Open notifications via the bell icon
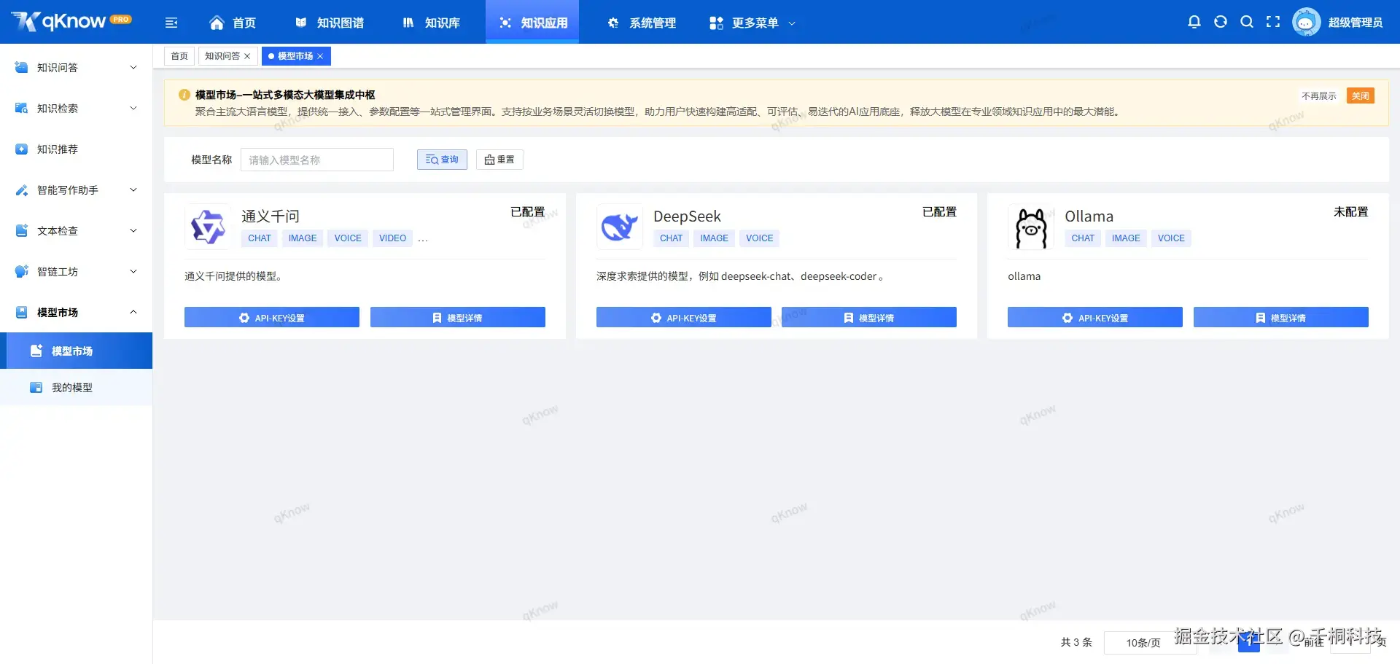The height and width of the screenshot is (664, 1400). click(1194, 22)
